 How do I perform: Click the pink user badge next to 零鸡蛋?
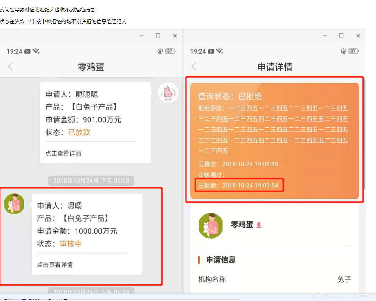[x=259, y=225]
